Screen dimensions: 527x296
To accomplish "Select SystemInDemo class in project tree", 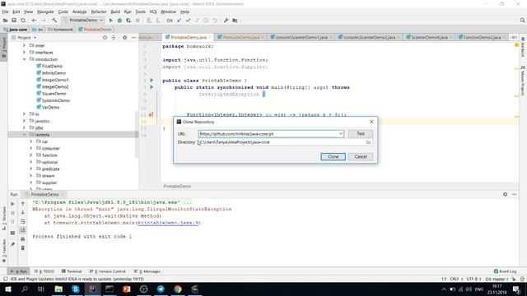I will point(56,100).
